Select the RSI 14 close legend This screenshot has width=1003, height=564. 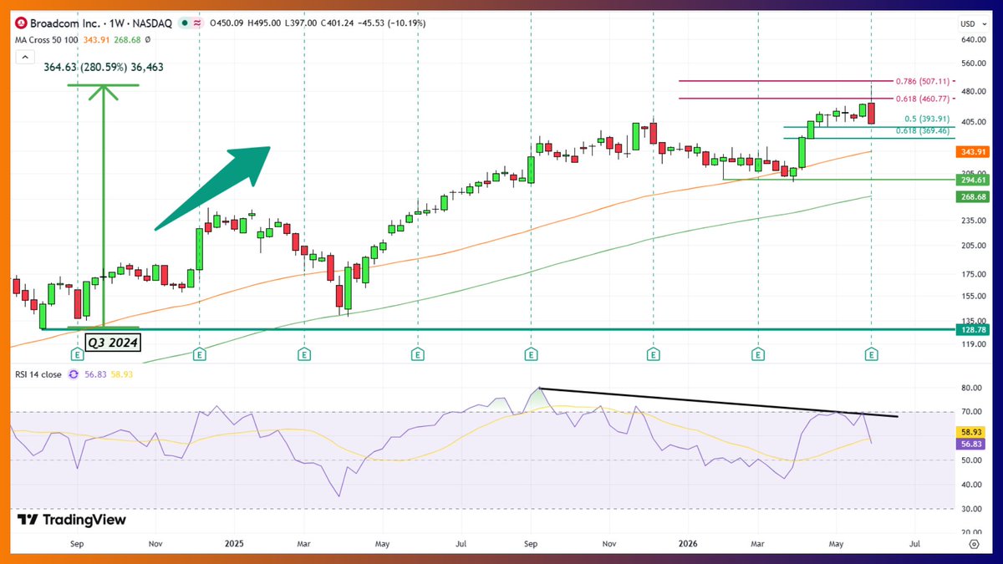(38, 374)
